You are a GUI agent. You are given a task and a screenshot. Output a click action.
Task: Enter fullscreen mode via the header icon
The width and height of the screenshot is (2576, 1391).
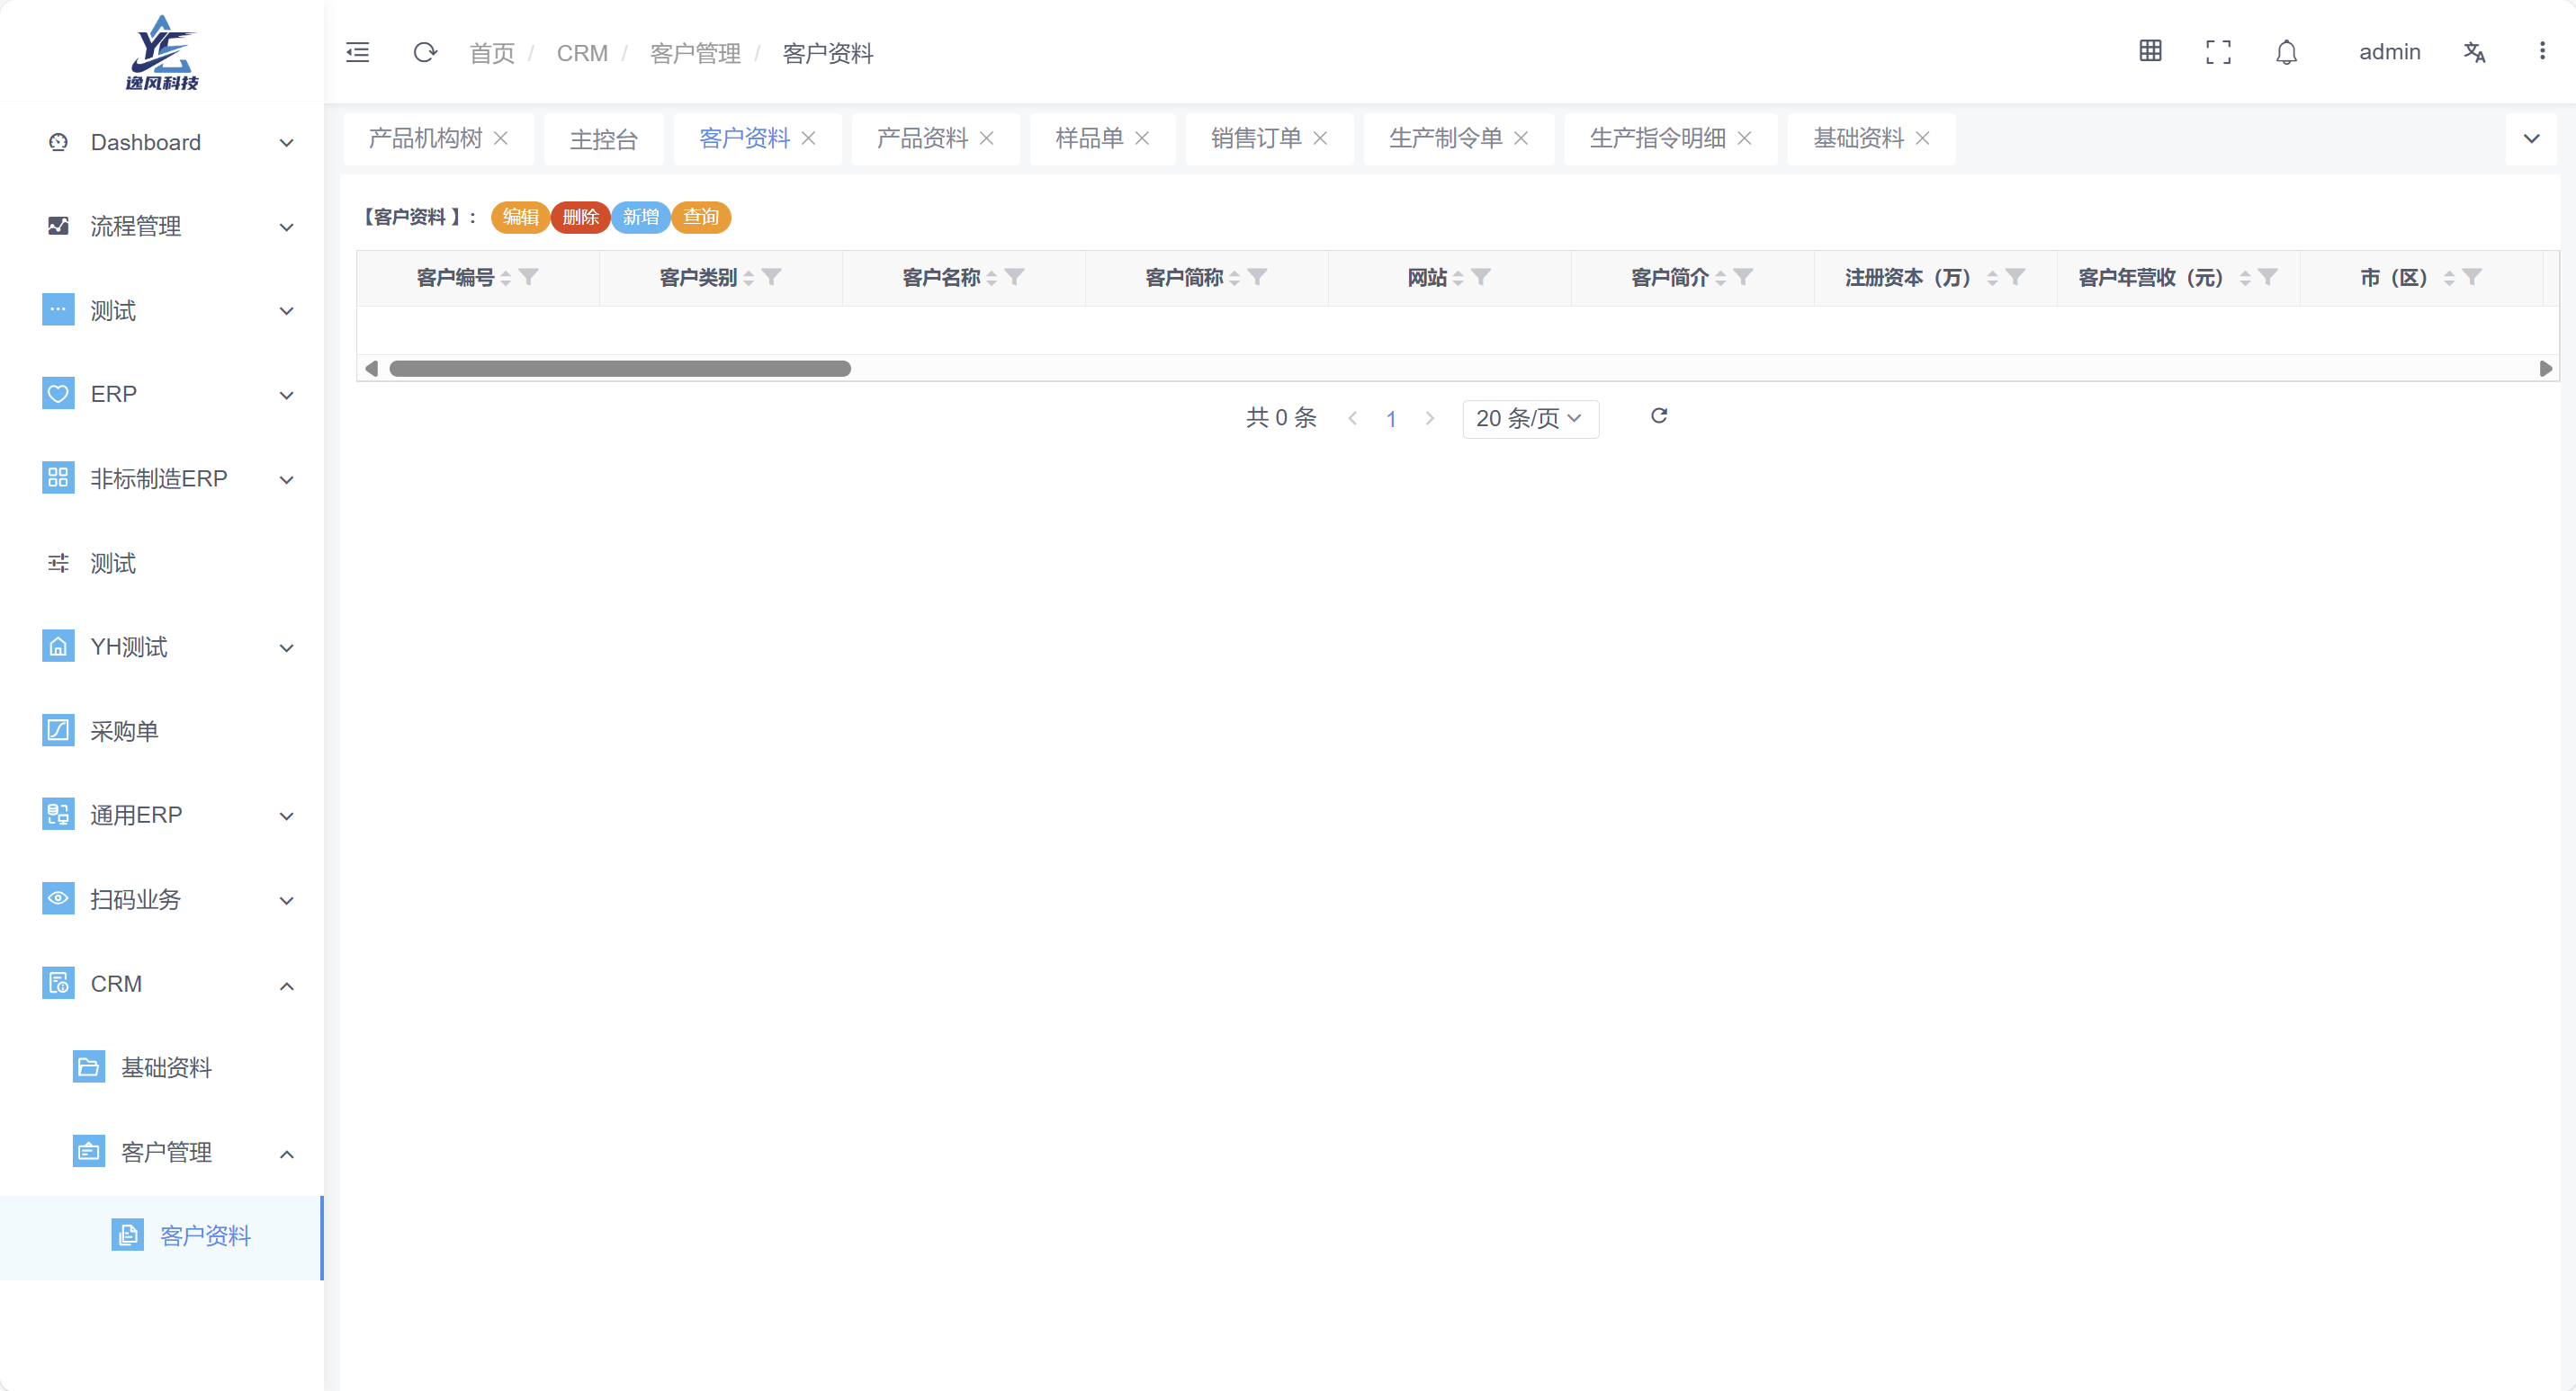[2218, 51]
